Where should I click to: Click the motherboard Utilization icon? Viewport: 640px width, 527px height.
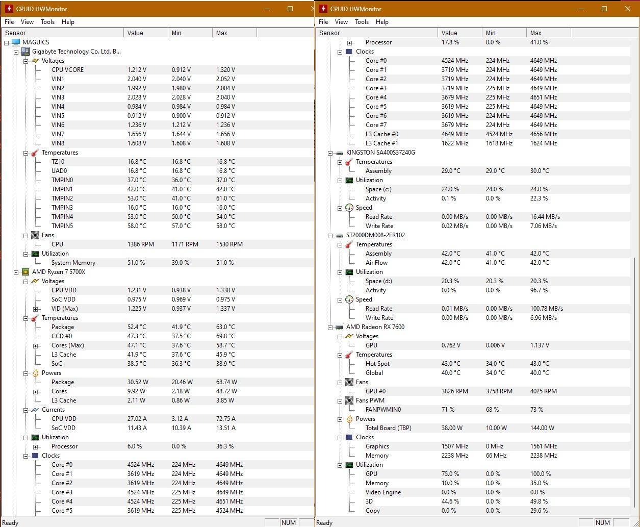[35, 254]
